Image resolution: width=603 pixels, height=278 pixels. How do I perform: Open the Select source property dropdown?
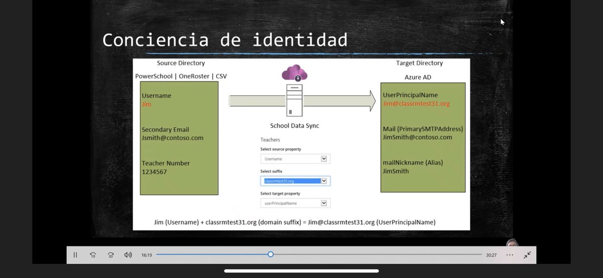[295, 159]
